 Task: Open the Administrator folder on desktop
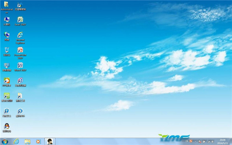[6, 5]
